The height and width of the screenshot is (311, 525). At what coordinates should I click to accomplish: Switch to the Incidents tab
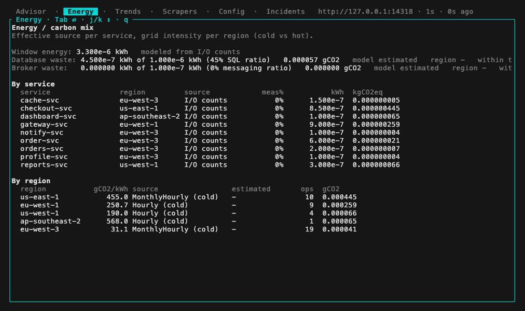pos(286,12)
